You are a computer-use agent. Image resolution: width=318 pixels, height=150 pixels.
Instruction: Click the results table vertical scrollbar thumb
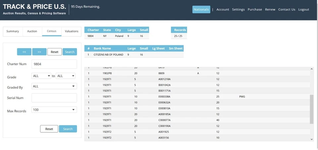[x=311, y=109]
